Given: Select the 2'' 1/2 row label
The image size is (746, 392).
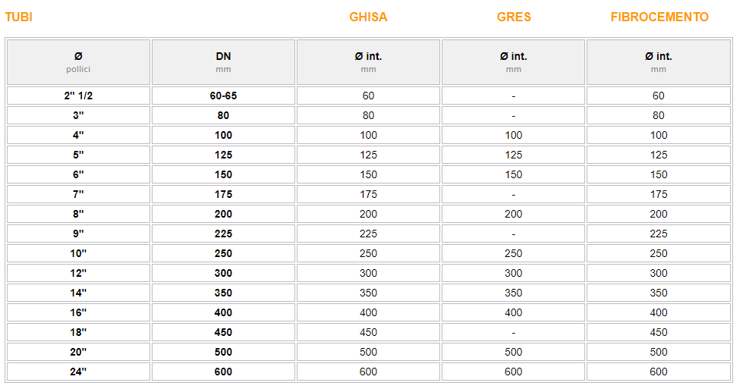Looking at the screenshot, I should (78, 96).
